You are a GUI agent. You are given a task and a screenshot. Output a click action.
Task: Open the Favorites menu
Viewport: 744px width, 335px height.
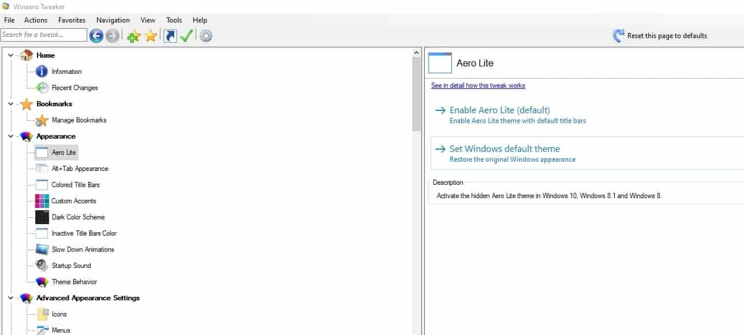click(x=72, y=20)
